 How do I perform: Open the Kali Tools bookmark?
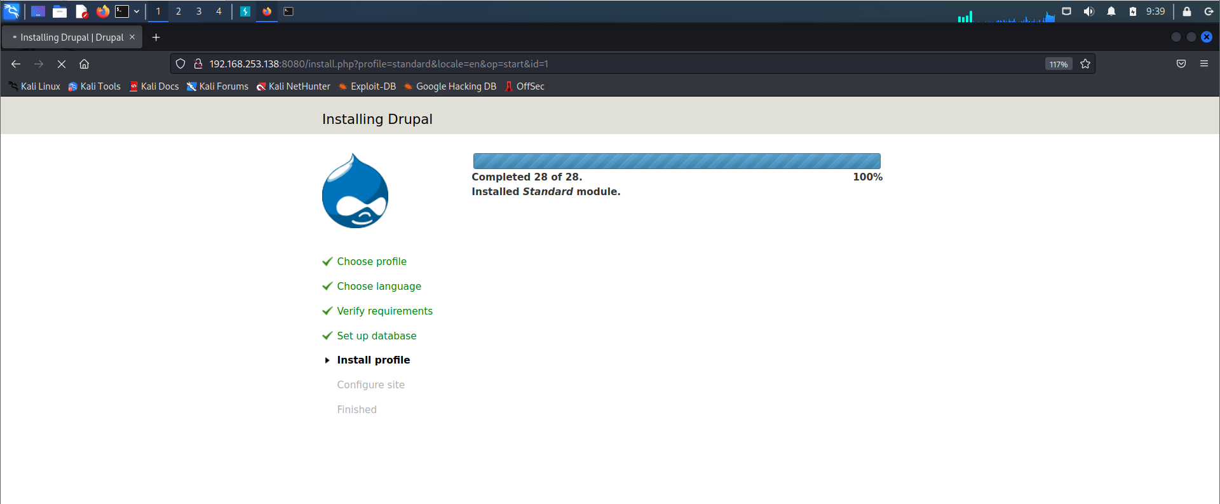pos(94,86)
